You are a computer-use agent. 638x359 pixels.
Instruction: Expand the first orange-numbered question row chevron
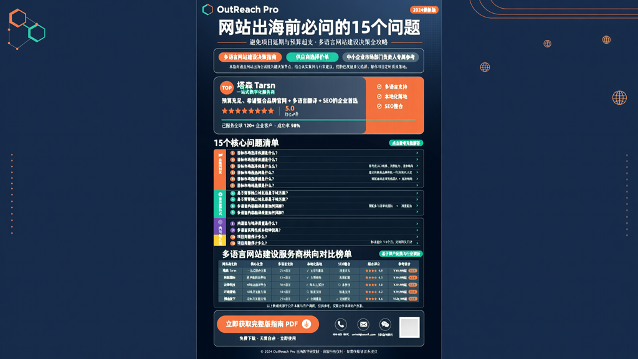coord(417,153)
